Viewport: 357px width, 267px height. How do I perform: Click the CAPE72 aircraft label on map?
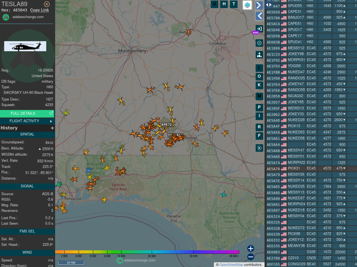coord(165,125)
